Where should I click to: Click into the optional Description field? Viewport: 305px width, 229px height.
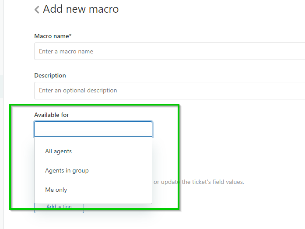point(169,91)
